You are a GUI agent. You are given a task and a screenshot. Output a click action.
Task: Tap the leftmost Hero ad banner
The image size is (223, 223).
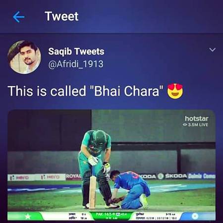coord(20,178)
